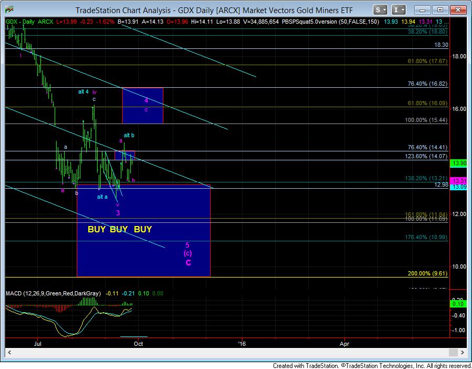Open the I interval-link dropdown button
Screen dimensions: 472x369
pos(398,10)
